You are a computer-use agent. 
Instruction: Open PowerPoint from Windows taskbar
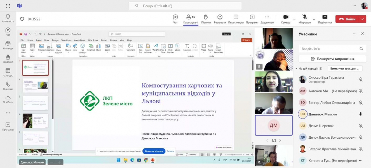click(152, 160)
